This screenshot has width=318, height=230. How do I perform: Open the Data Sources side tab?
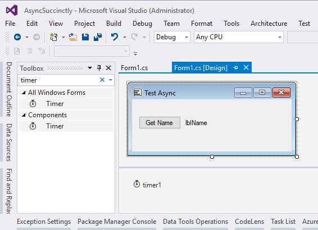tap(9, 142)
